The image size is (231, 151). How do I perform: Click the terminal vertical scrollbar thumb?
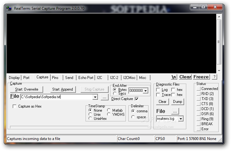click(219, 42)
